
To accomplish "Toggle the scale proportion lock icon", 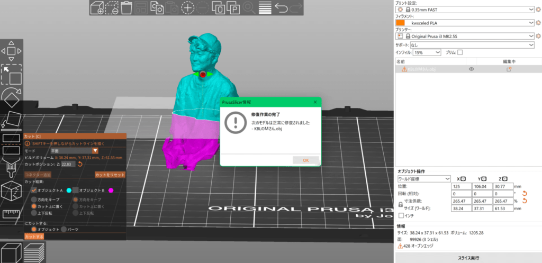I will [400, 205].
